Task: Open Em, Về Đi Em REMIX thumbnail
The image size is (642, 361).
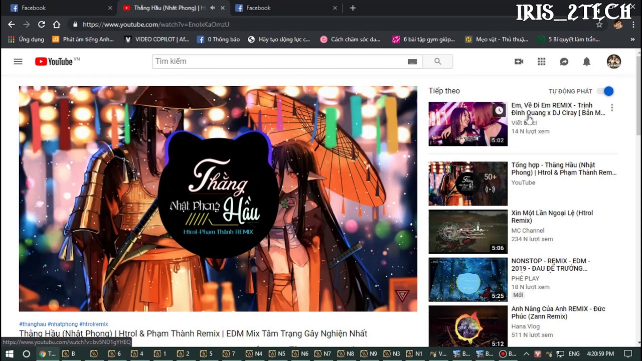Action: pos(468,124)
